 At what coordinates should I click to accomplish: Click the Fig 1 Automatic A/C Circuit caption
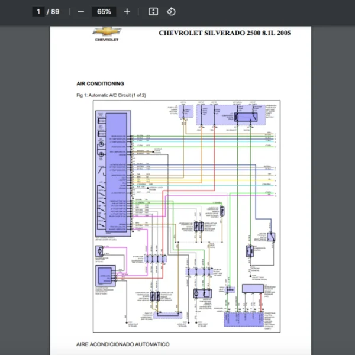[111, 95]
